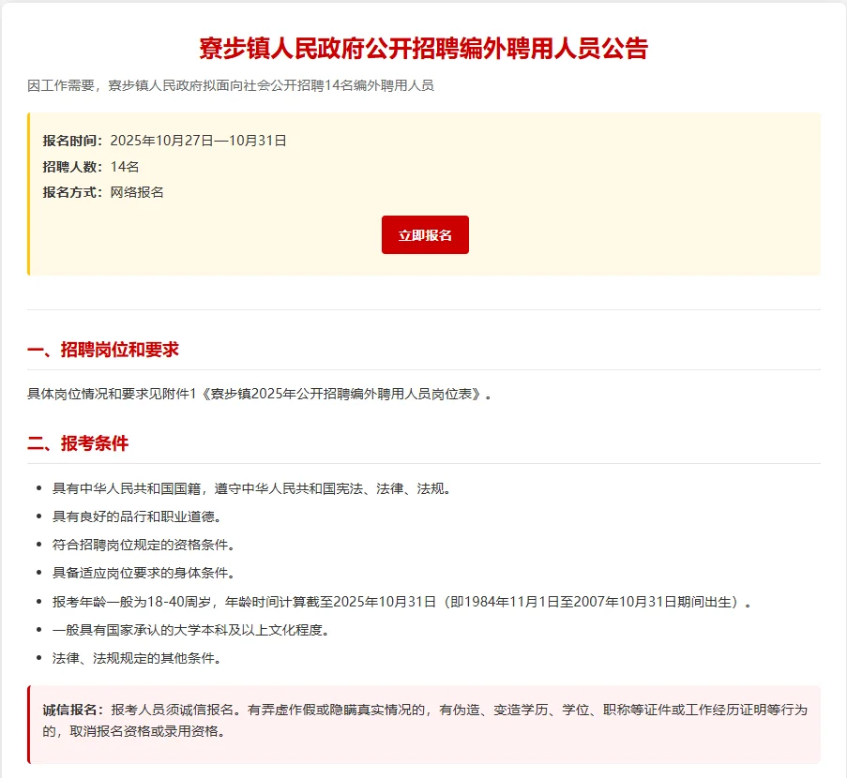The image size is (847, 778).
Task: Click the 招聘人数 label
Action: pos(72,167)
